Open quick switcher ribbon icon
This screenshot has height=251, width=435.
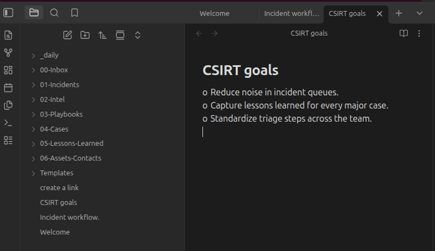coord(8,35)
